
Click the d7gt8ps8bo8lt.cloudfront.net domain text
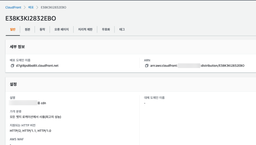(x=37, y=66)
